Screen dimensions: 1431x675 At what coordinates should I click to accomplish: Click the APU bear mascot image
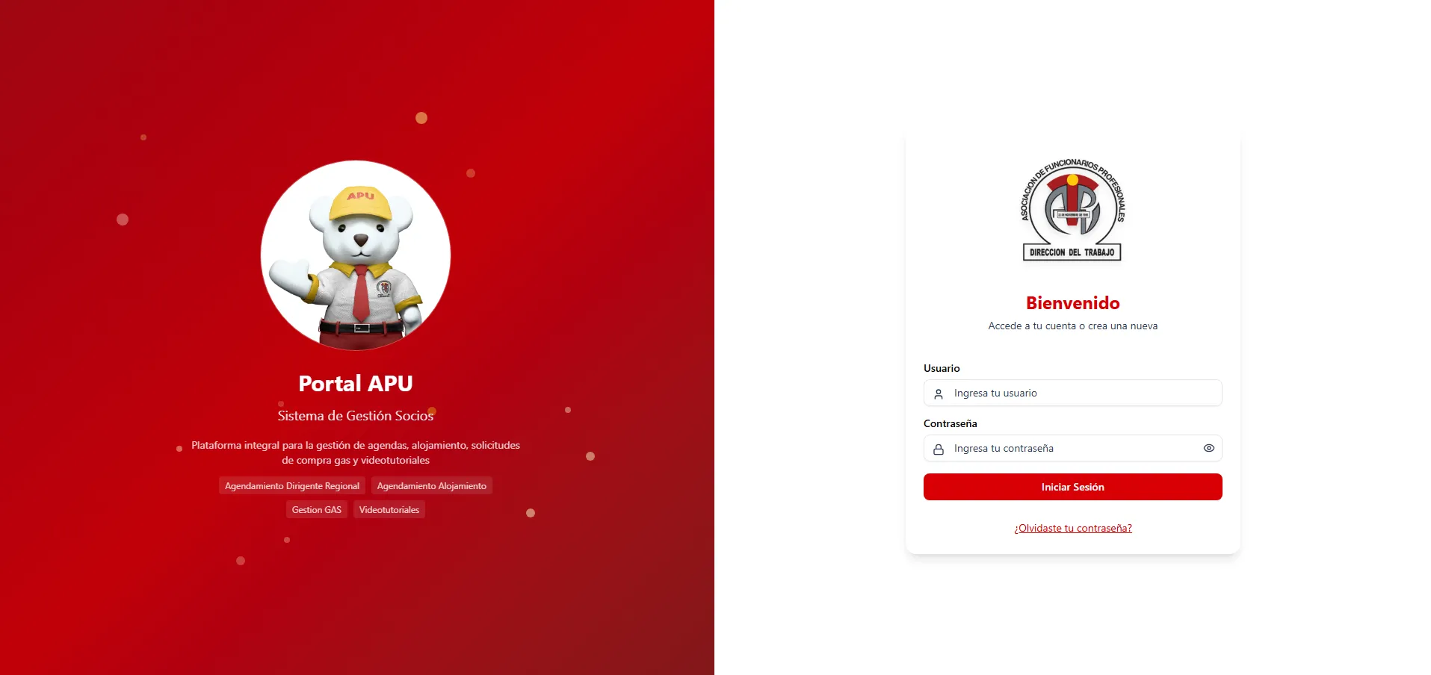(x=356, y=255)
